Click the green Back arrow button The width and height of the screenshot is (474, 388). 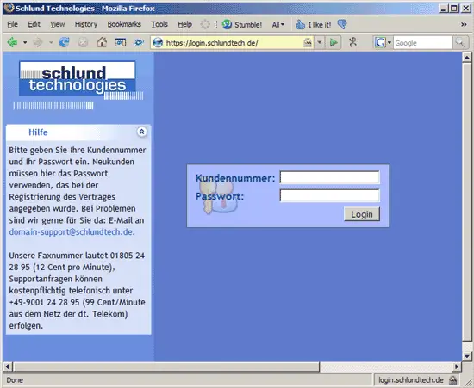(x=12, y=42)
